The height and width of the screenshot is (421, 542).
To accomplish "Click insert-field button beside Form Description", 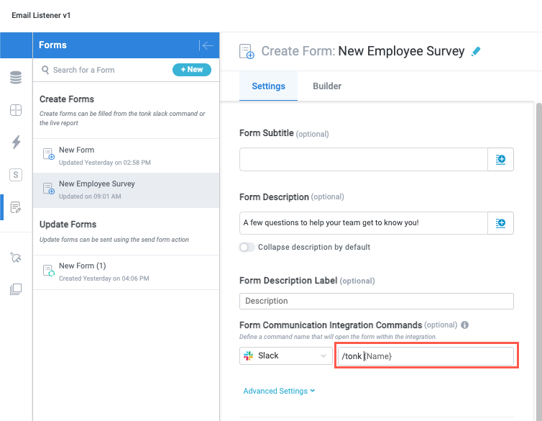I will pyautogui.click(x=501, y=223).
